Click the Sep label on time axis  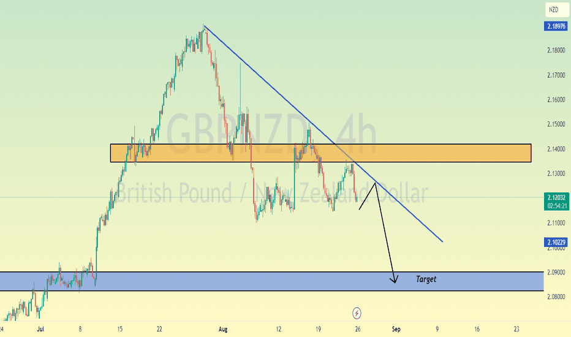(x=396, y=330)
